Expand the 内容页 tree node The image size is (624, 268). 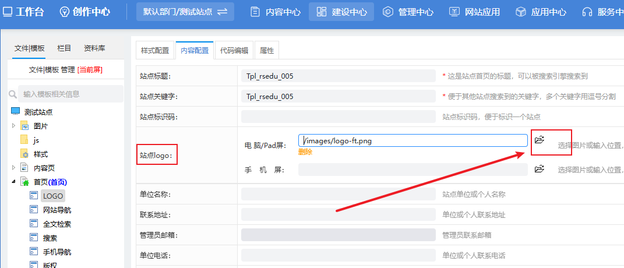click(x=13, y=168)
